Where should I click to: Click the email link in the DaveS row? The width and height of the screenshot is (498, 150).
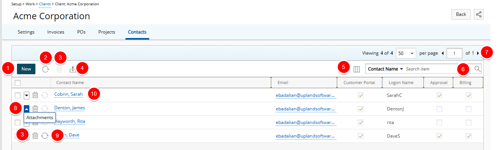pos(306,136)
